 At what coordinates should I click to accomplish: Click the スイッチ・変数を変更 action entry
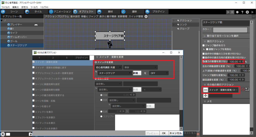pyautogui.click(x=223, y=90)
